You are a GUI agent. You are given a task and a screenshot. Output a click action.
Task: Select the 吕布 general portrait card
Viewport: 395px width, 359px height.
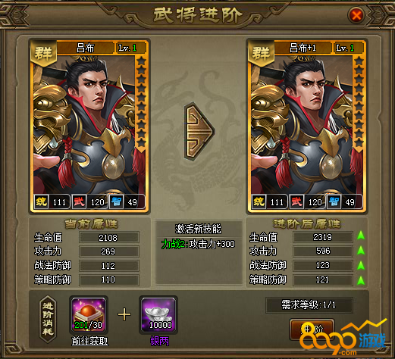point(89,126)
